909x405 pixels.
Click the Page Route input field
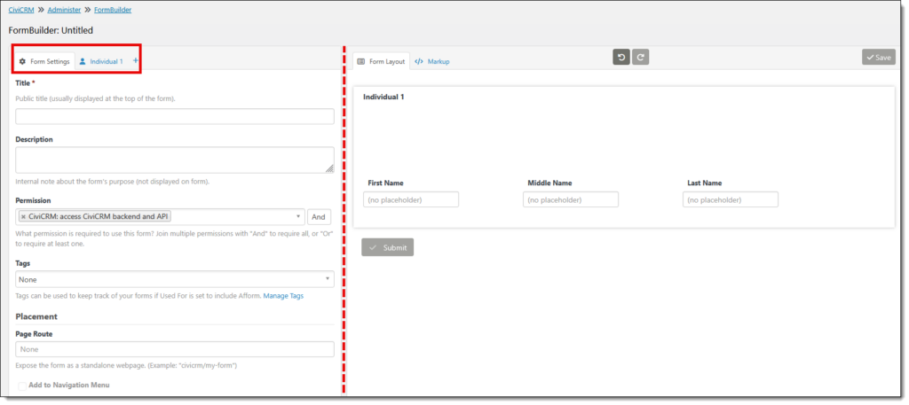point(175,349)
